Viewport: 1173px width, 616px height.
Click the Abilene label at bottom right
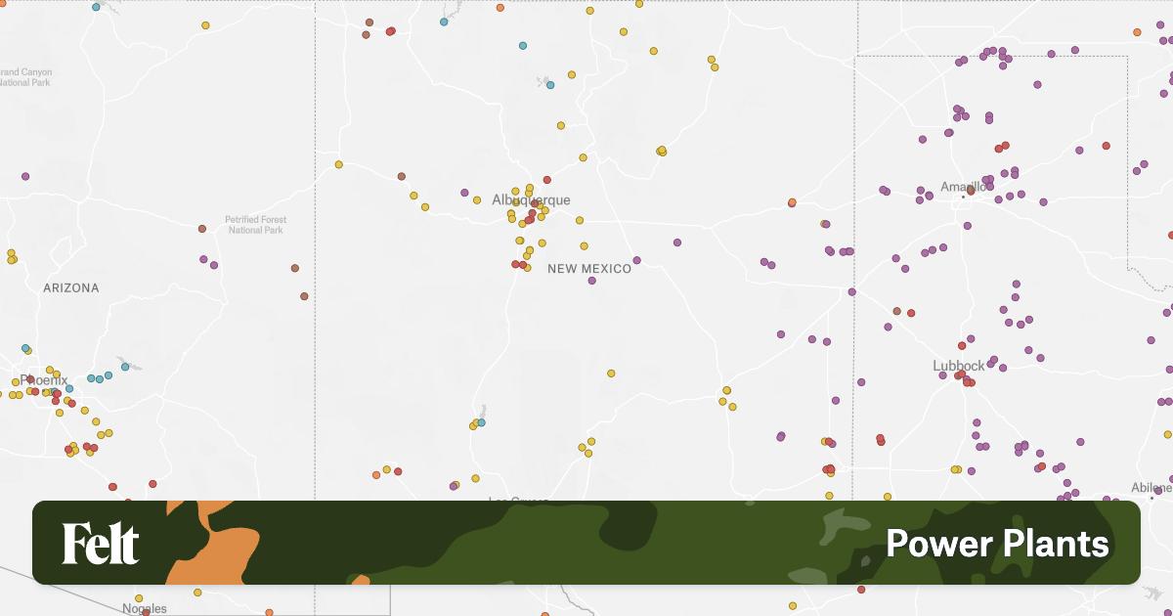(1151, 486)
